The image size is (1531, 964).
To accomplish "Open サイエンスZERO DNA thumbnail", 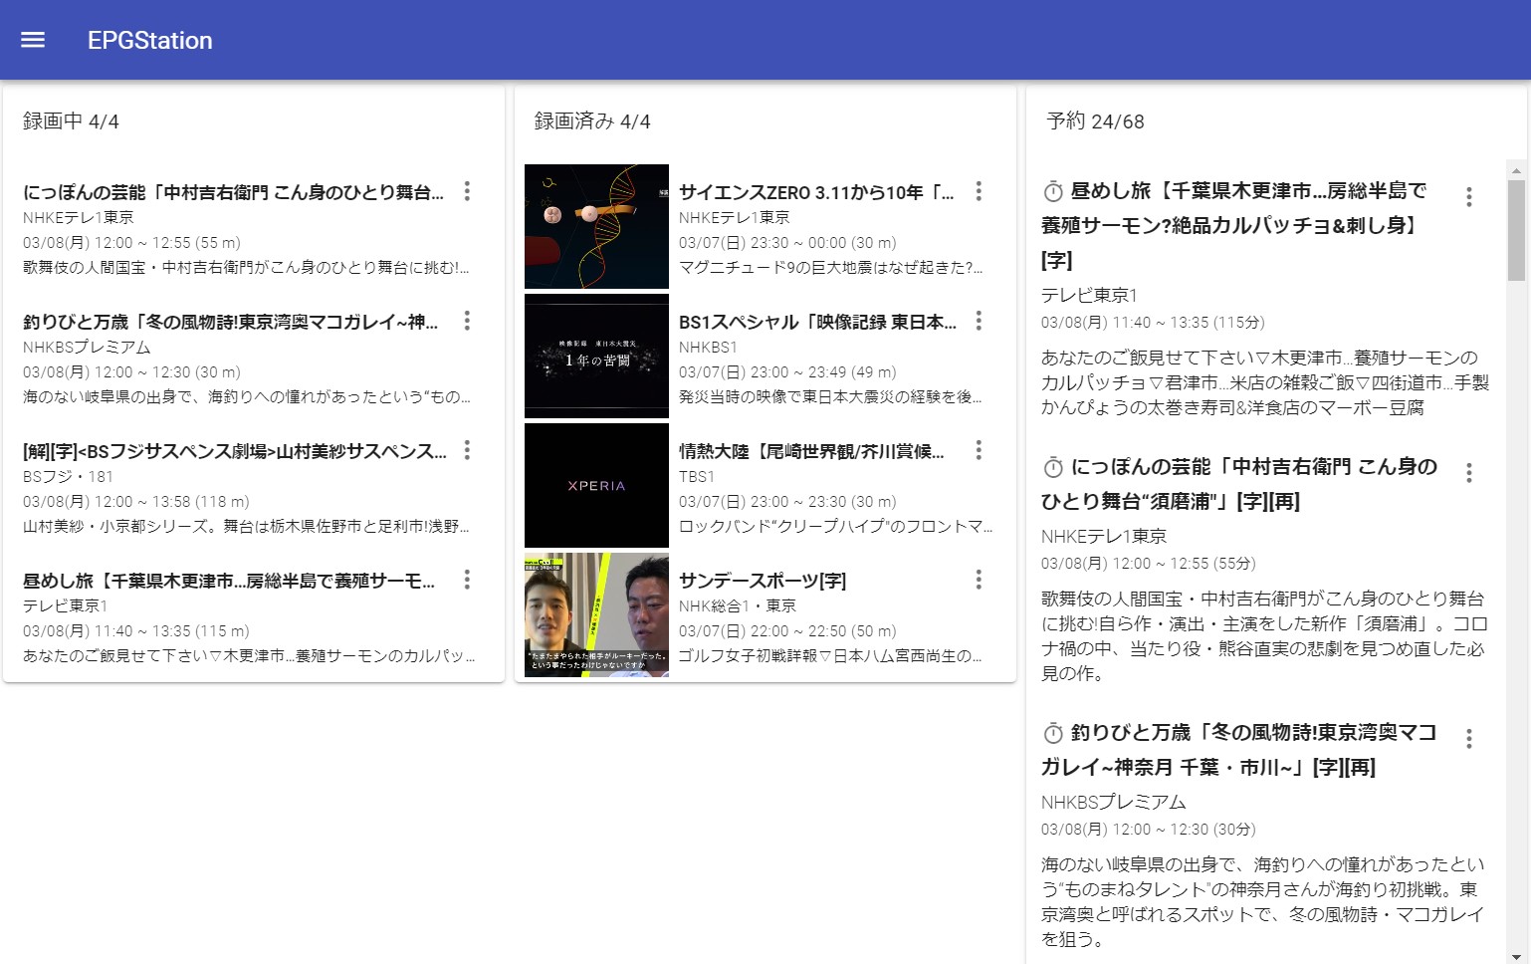I will pos(596,226).
